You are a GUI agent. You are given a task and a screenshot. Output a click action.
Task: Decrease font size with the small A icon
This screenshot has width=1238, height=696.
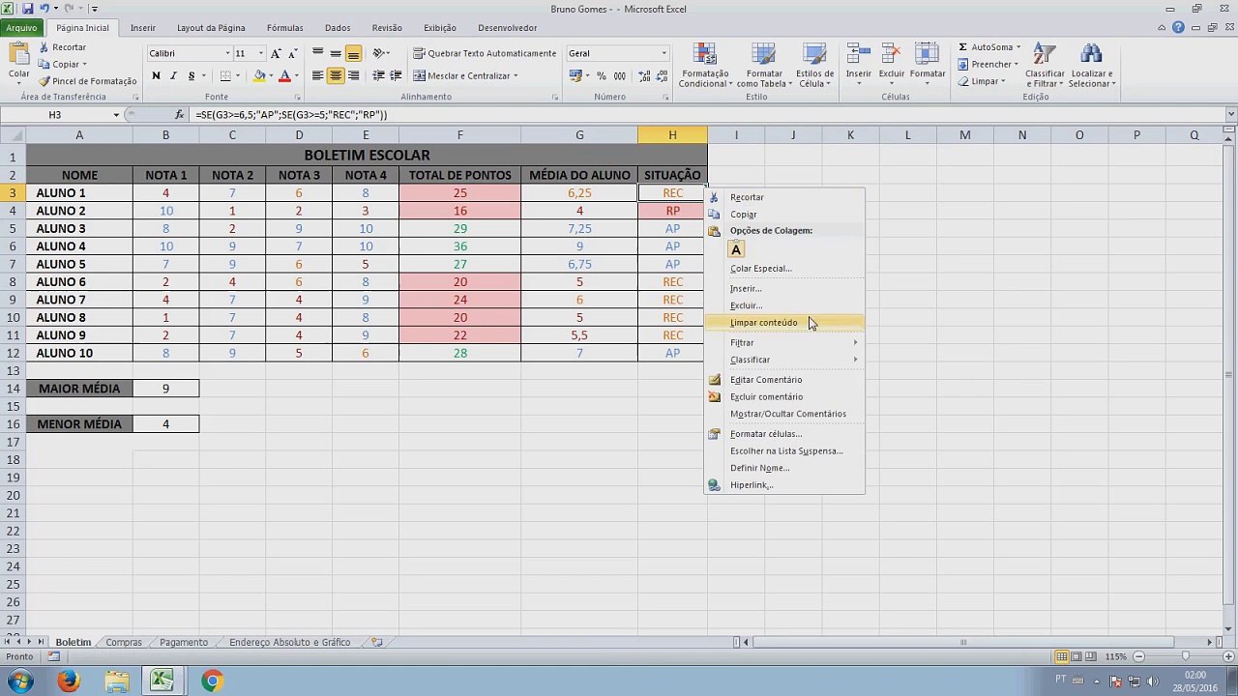[292, 53]
